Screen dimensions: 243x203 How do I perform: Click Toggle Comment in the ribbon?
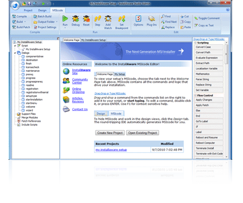[207, 18]
